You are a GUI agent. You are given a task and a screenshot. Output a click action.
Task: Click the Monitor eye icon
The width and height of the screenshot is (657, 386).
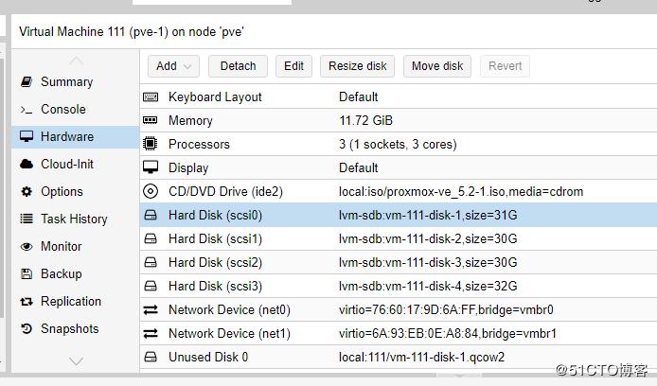[27, 246]
